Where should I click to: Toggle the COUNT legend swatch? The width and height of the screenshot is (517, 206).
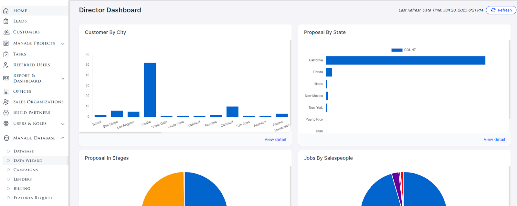(397, 50)
